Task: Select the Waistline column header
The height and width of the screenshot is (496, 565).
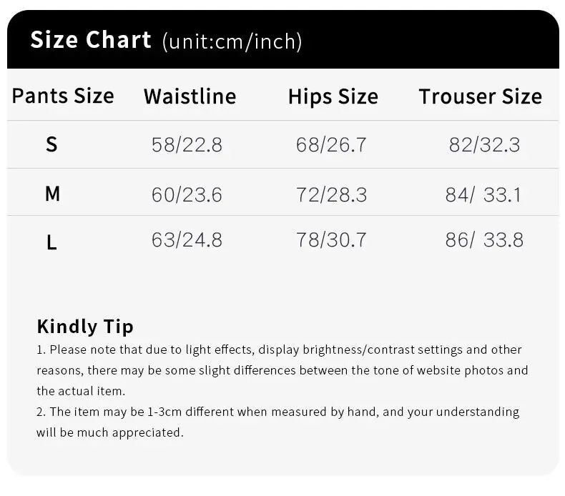Action: [190, 96]
